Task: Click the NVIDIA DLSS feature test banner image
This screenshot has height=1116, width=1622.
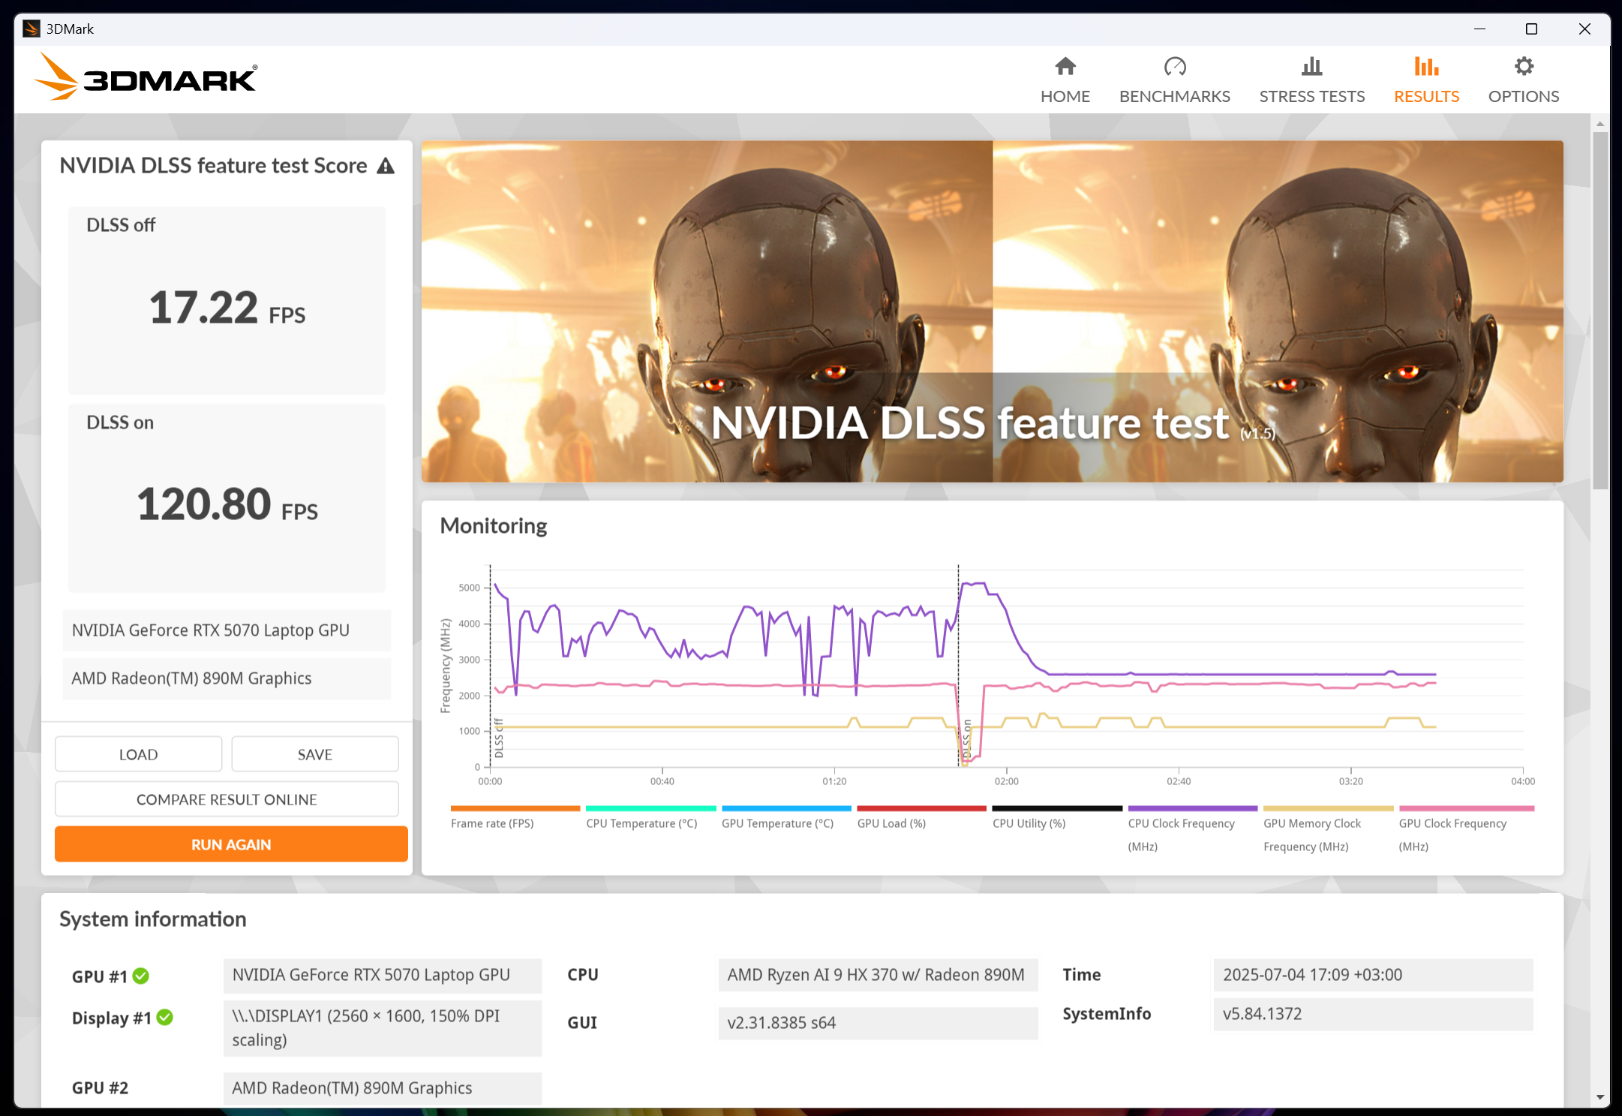Action: [992, 311]
